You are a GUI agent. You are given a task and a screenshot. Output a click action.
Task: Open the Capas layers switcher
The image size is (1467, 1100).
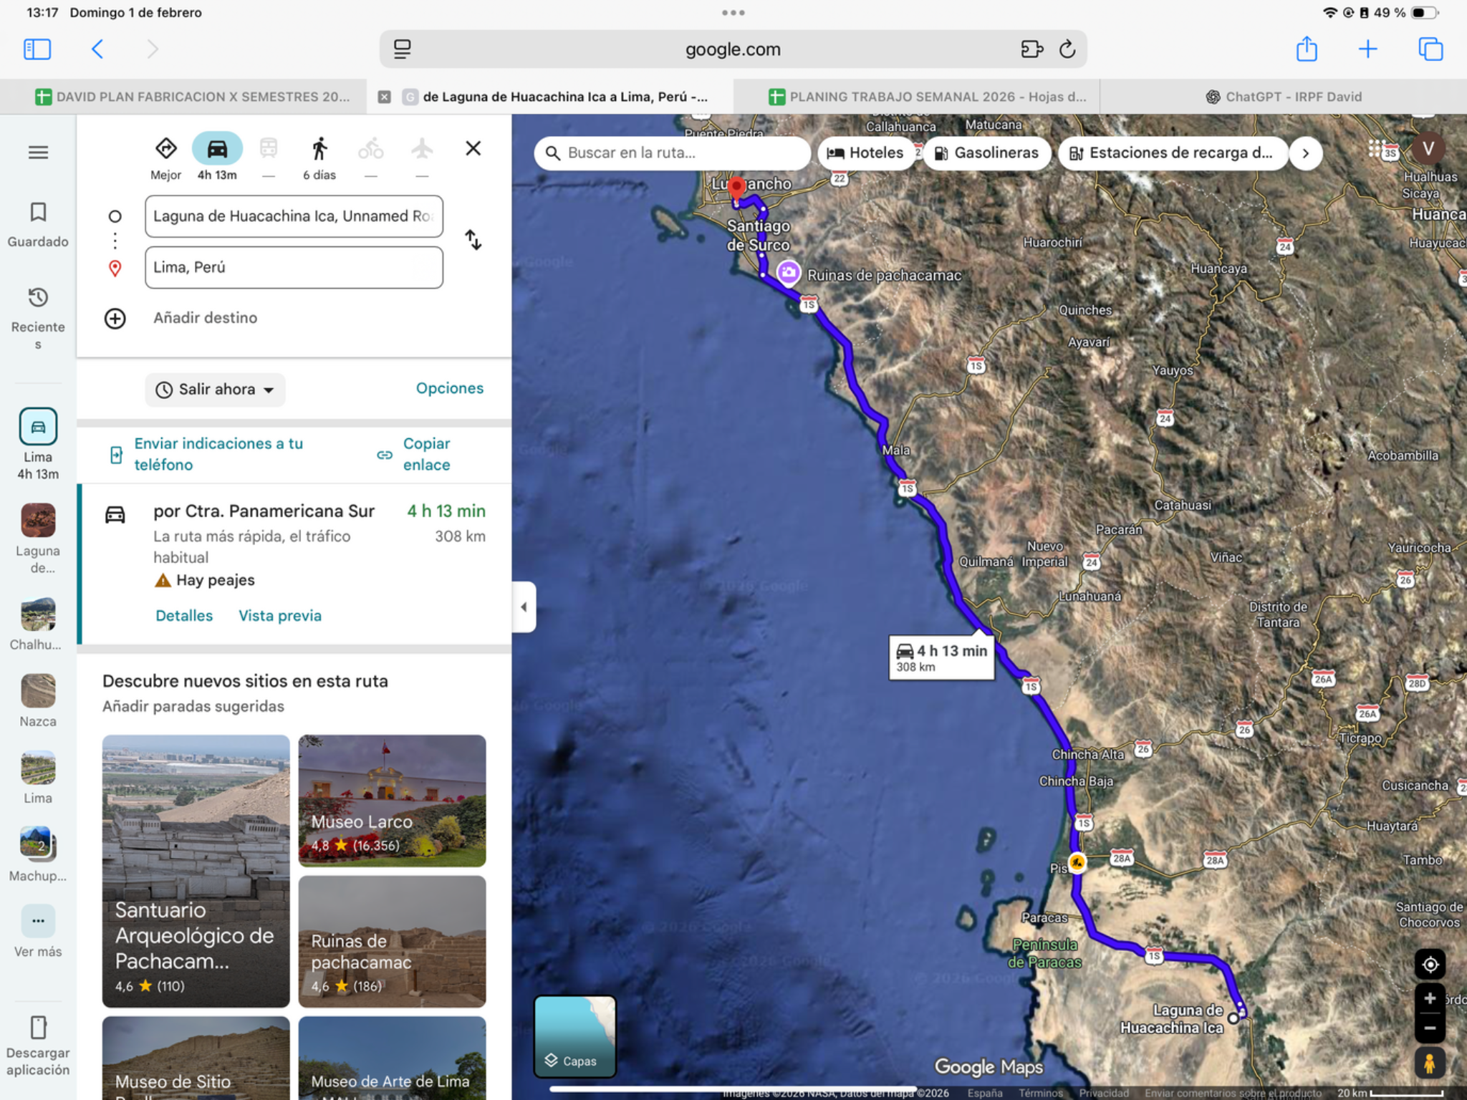574,1036
